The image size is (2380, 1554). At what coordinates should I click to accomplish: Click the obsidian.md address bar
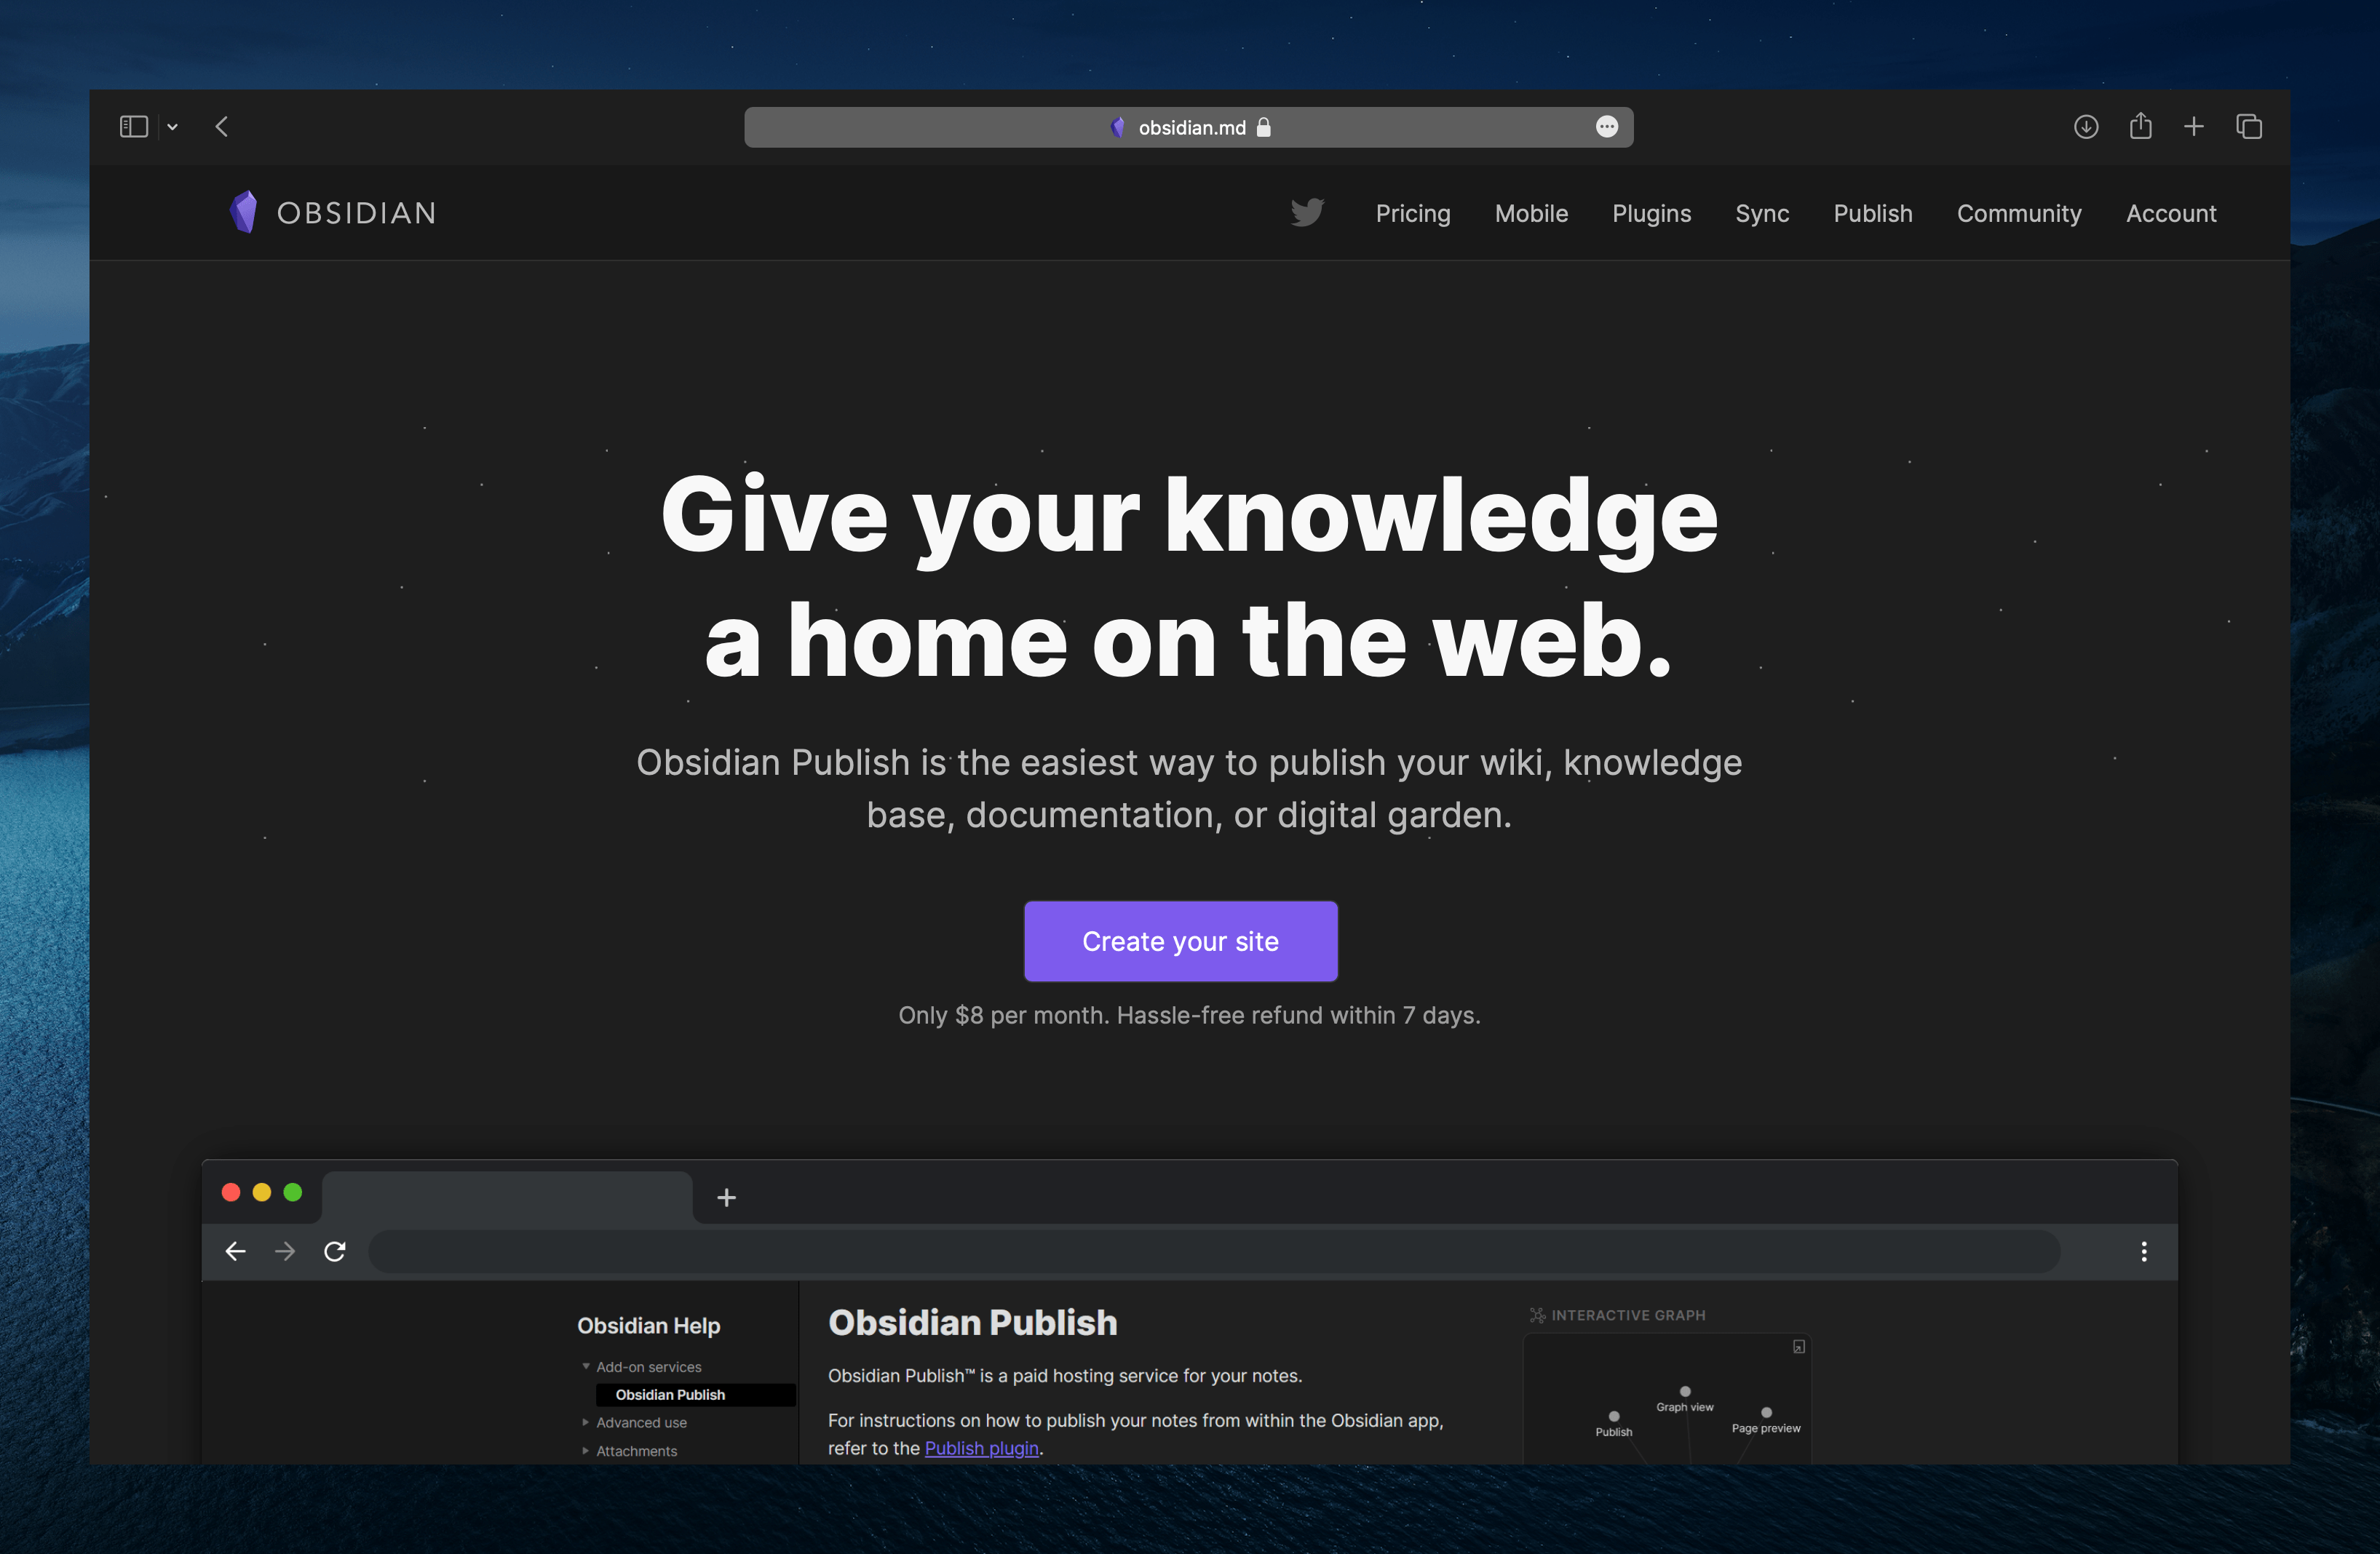[x=1188, y=127]
